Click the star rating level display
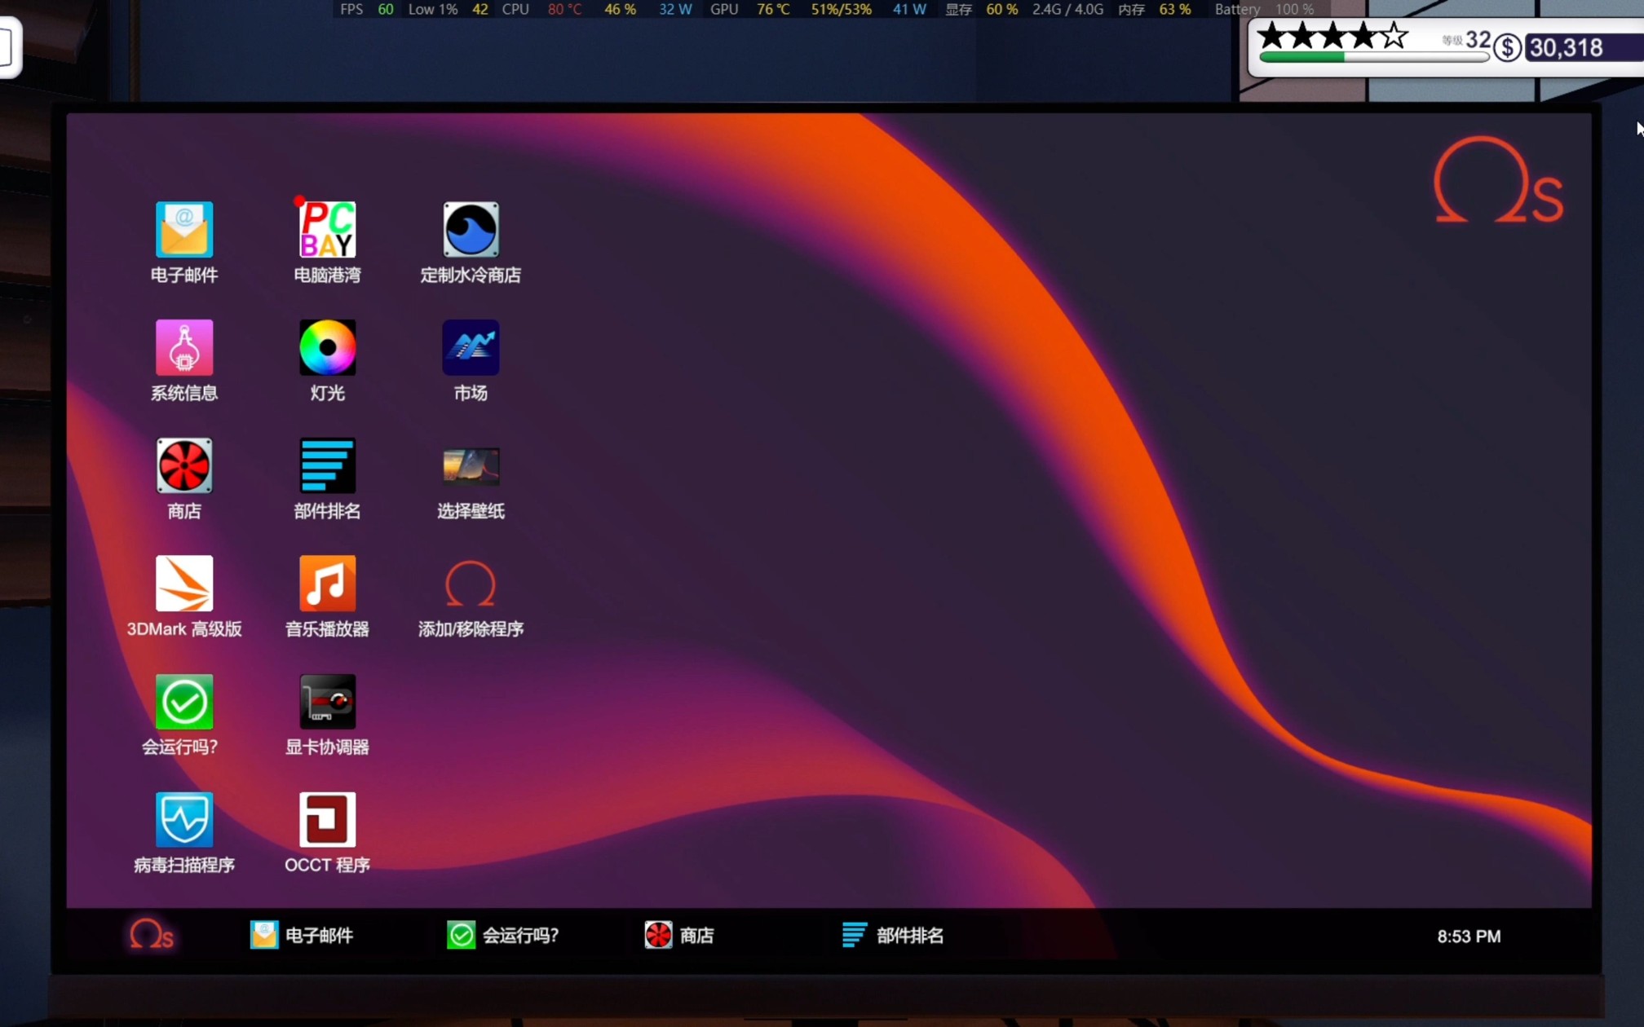This screenshot has height=1027, width=1644. pyautogui.click(x=1332, y=36)
